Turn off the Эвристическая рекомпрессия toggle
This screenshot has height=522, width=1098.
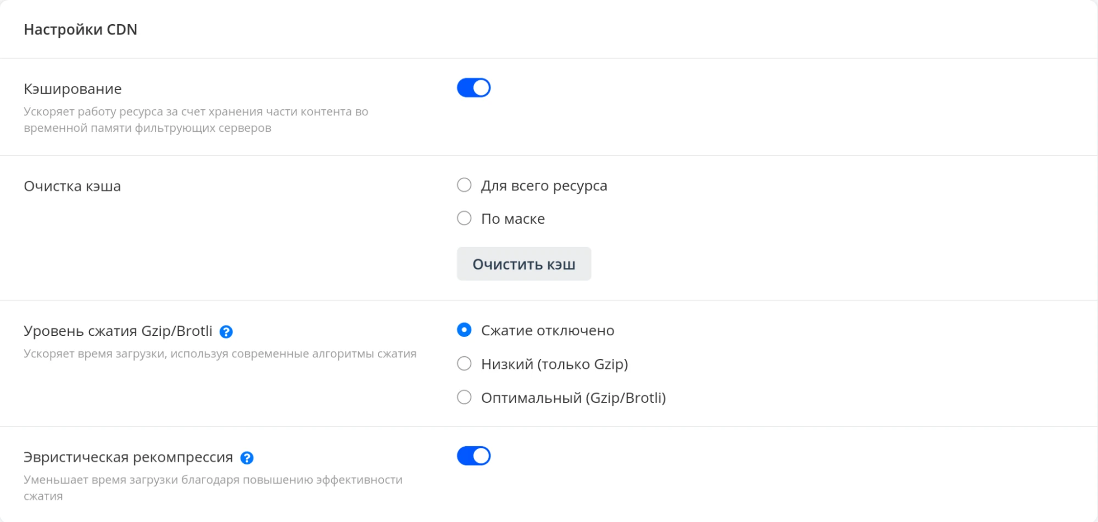point(473,456)
